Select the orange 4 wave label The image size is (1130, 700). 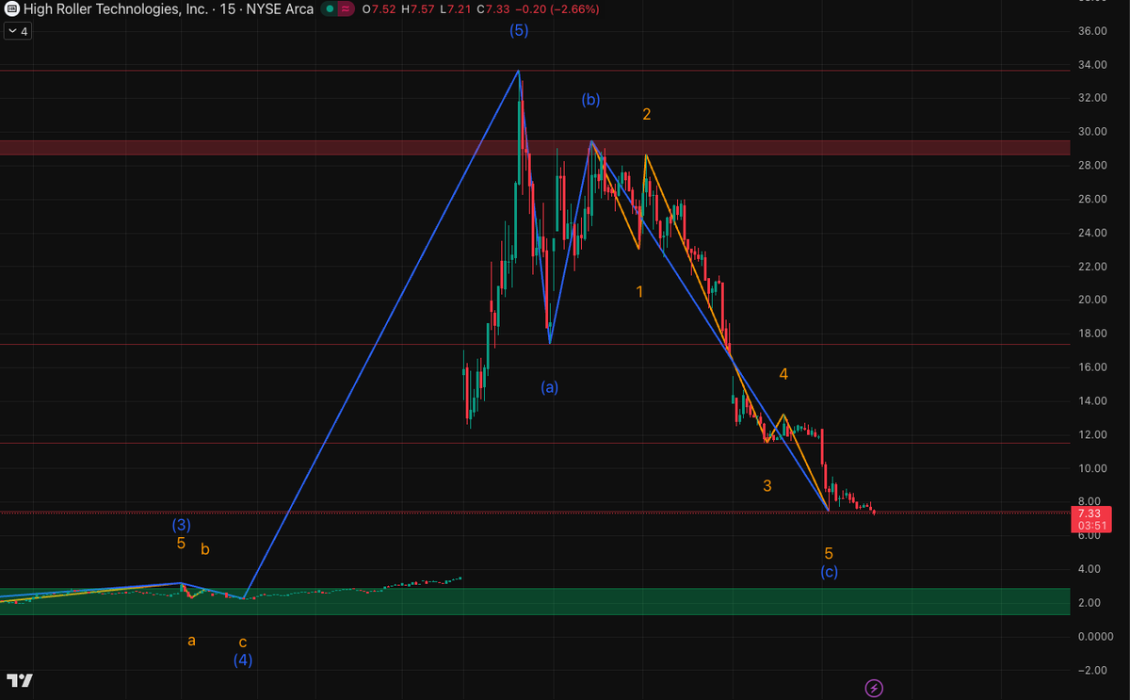pyautogui.click(x=783, y=374)
